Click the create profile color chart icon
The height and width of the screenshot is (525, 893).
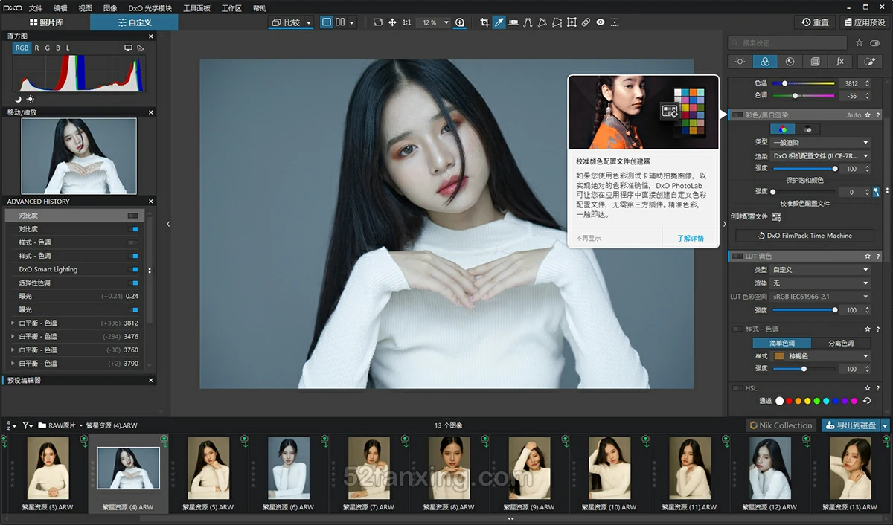pos(777,216)
